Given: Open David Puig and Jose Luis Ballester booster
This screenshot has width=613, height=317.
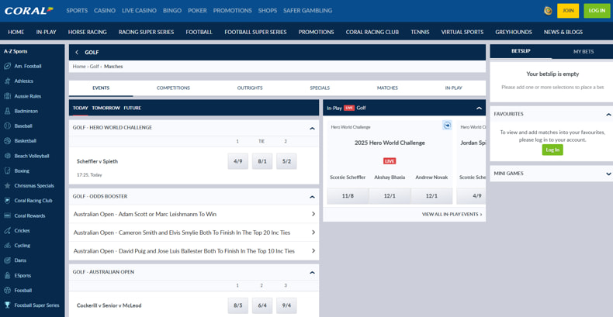Looking at the screenshot, I should (194, 251).
